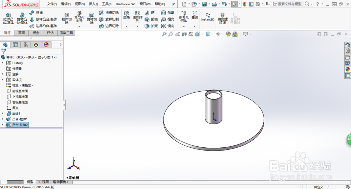Click the Save floppy disk icon

coord(204,4)
